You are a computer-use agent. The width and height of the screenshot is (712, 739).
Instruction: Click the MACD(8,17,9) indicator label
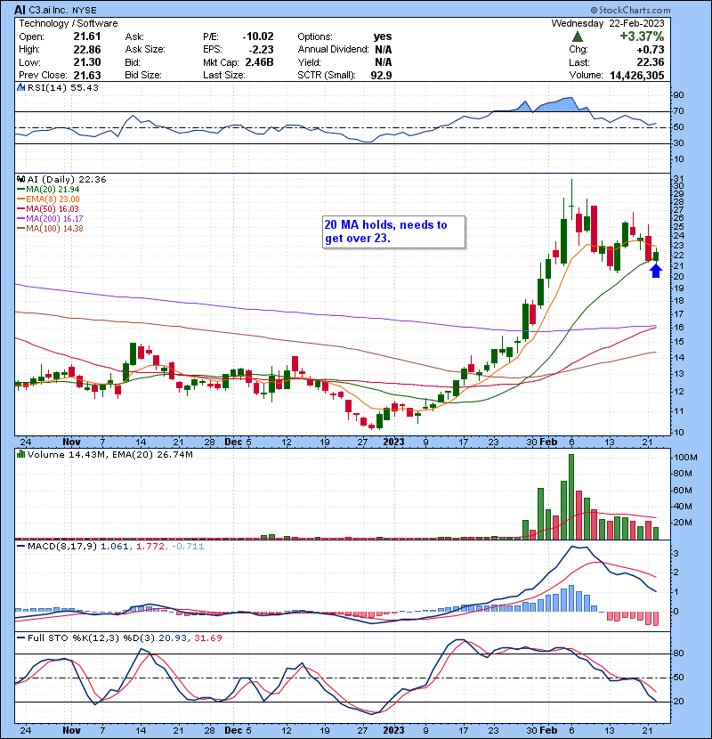click(x=62, y=547)
